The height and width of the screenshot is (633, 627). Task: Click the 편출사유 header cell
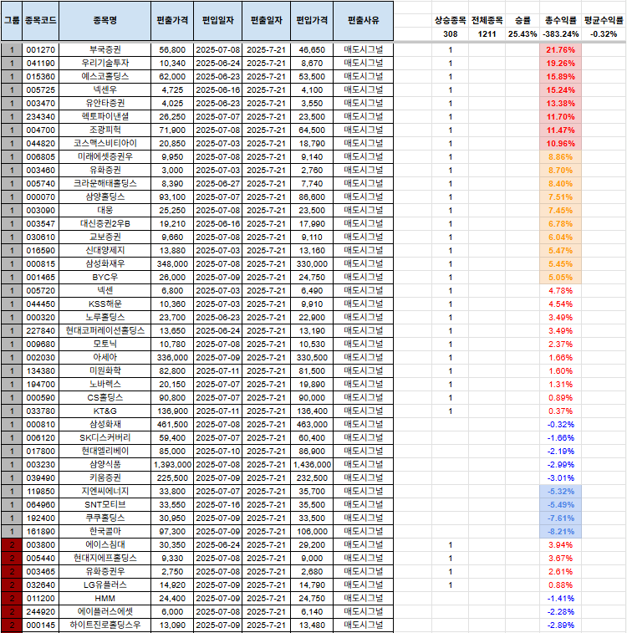363,21
